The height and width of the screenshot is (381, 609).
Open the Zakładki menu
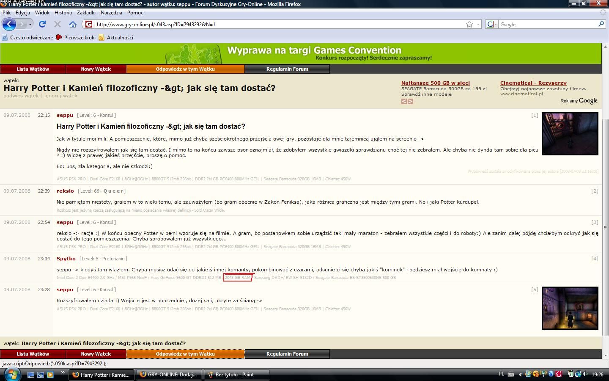click(x=86, y=13)
